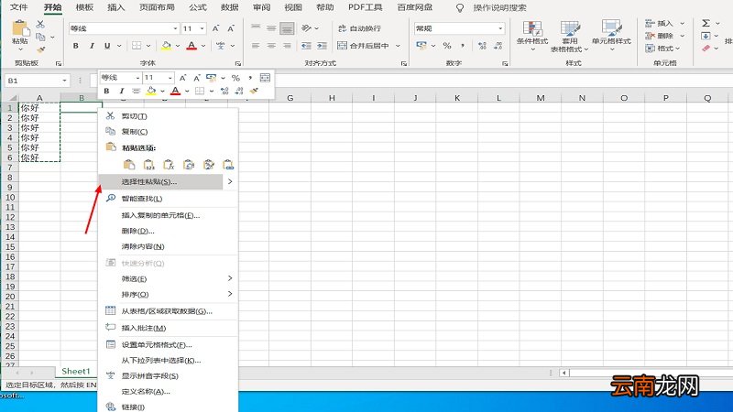
Task: Toggle Underline in the ribbon font group
Action: coord(107,45)
